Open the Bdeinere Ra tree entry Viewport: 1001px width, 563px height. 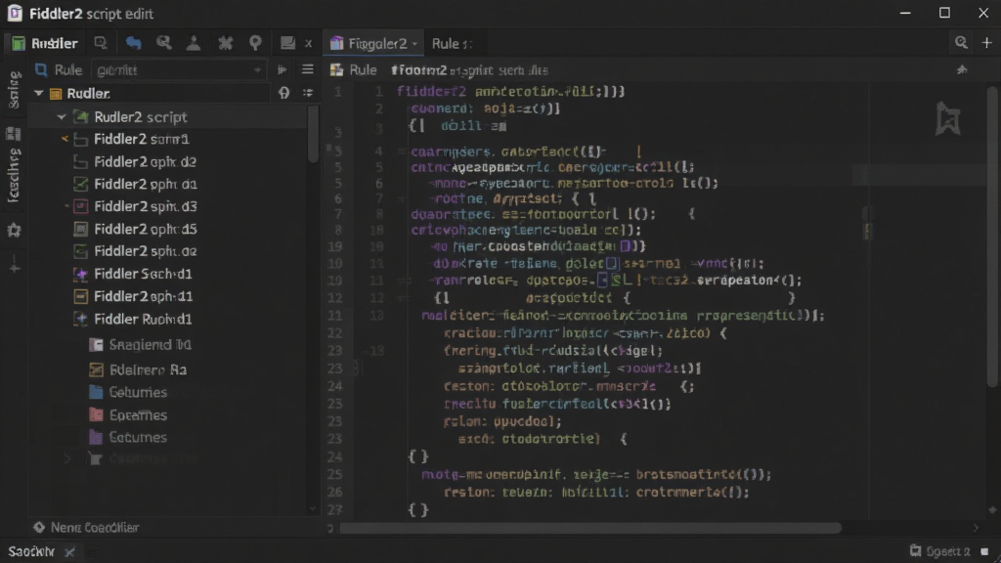148,369
